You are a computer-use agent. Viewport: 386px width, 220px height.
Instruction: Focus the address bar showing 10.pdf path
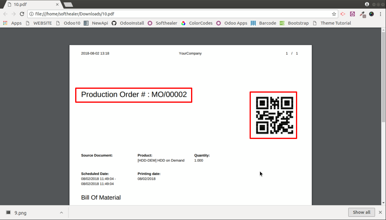[x=183, y=14]
